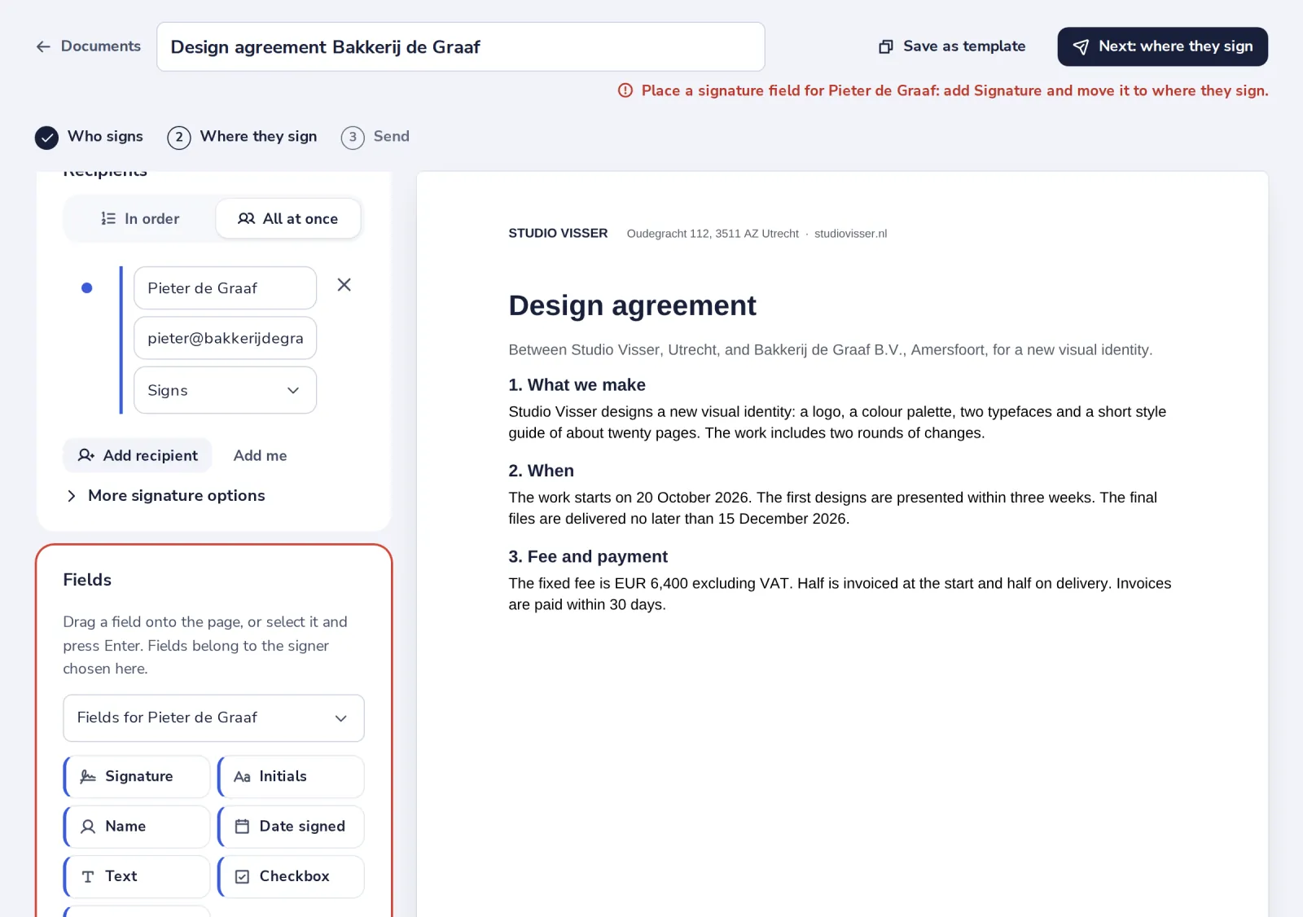
Task: Click the '2. When' section heading
Action: pos(541,471)
